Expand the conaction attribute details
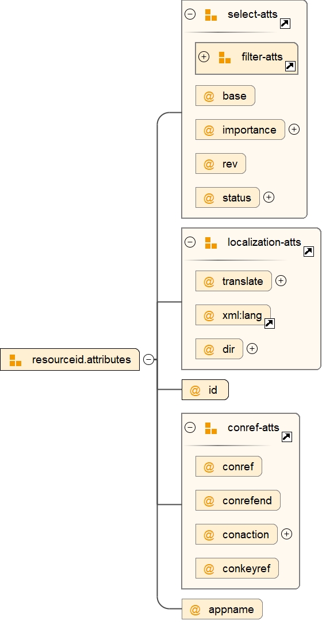The height and width of the screenshot is (624, 322). pyautogui.click(x=286, y=534)
